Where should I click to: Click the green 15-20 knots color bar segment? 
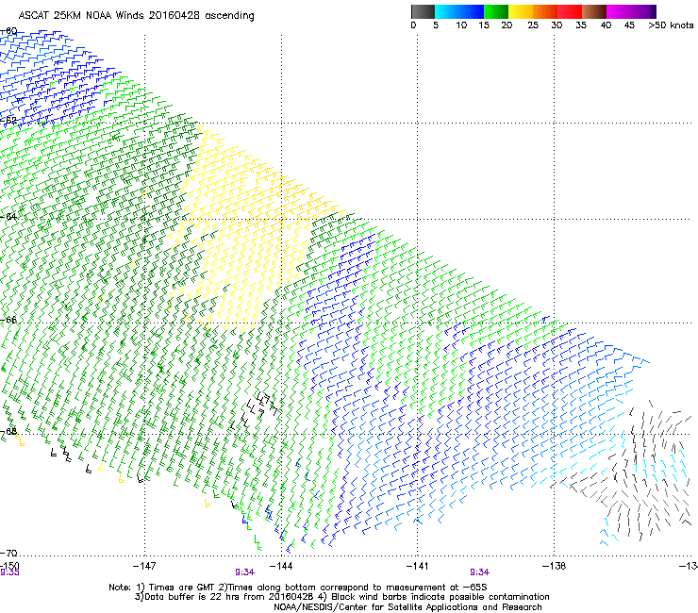point(496,11)
